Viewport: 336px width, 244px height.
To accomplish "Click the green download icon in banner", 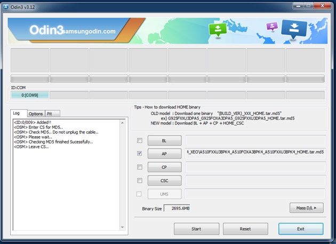I will pyautogui.click(x=218, y=30).
